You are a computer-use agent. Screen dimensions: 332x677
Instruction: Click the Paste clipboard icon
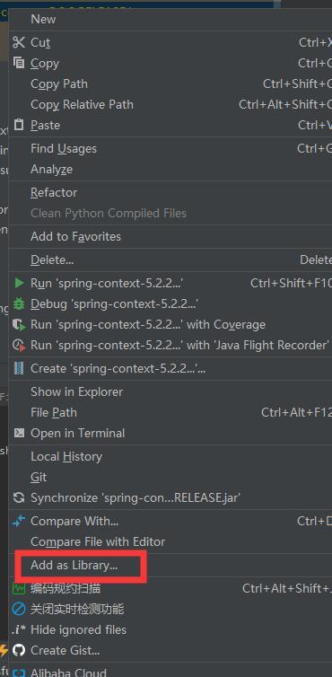[19, 125]
